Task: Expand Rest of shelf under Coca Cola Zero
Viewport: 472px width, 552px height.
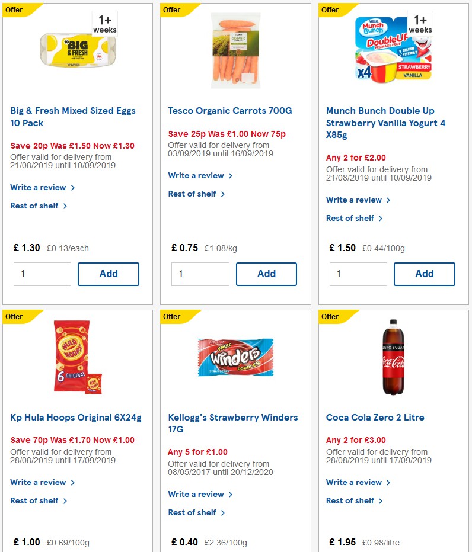Action: (351, 500)
